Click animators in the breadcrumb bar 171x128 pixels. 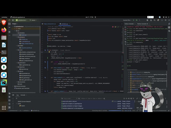(26, 111)
